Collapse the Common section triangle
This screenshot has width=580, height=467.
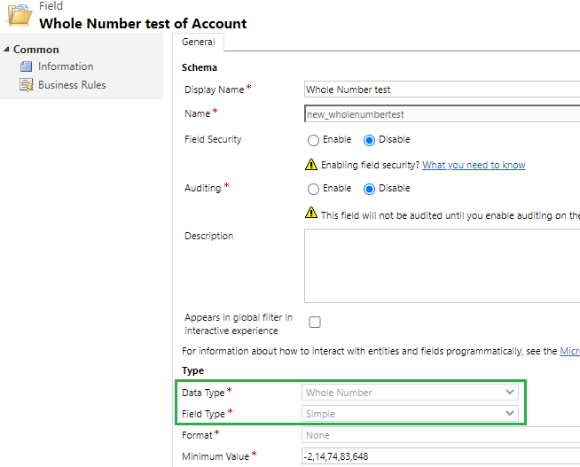pyautogui.click(x=6, y=49)
